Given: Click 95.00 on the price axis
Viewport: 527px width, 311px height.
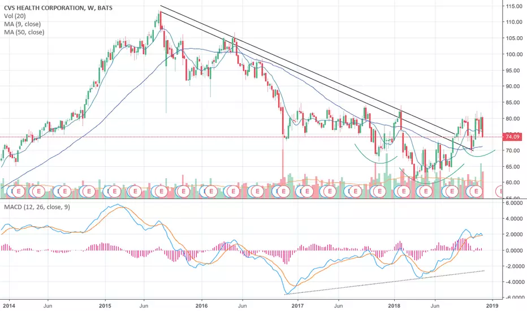Looking at the screenshot, I should click(x=514, y=70).
